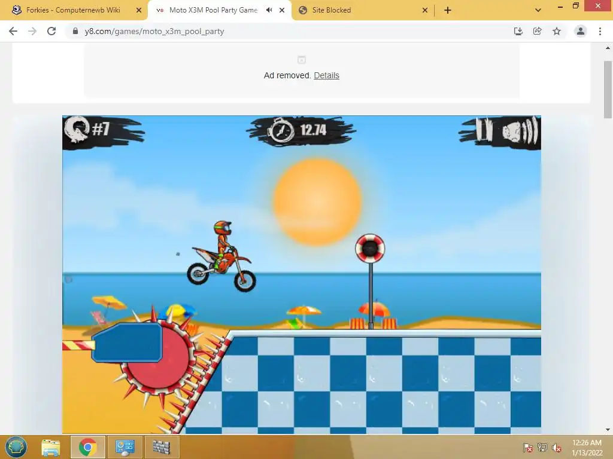
Task: Restart the level via the #7 restart icon
Action: tap(77, 130)
